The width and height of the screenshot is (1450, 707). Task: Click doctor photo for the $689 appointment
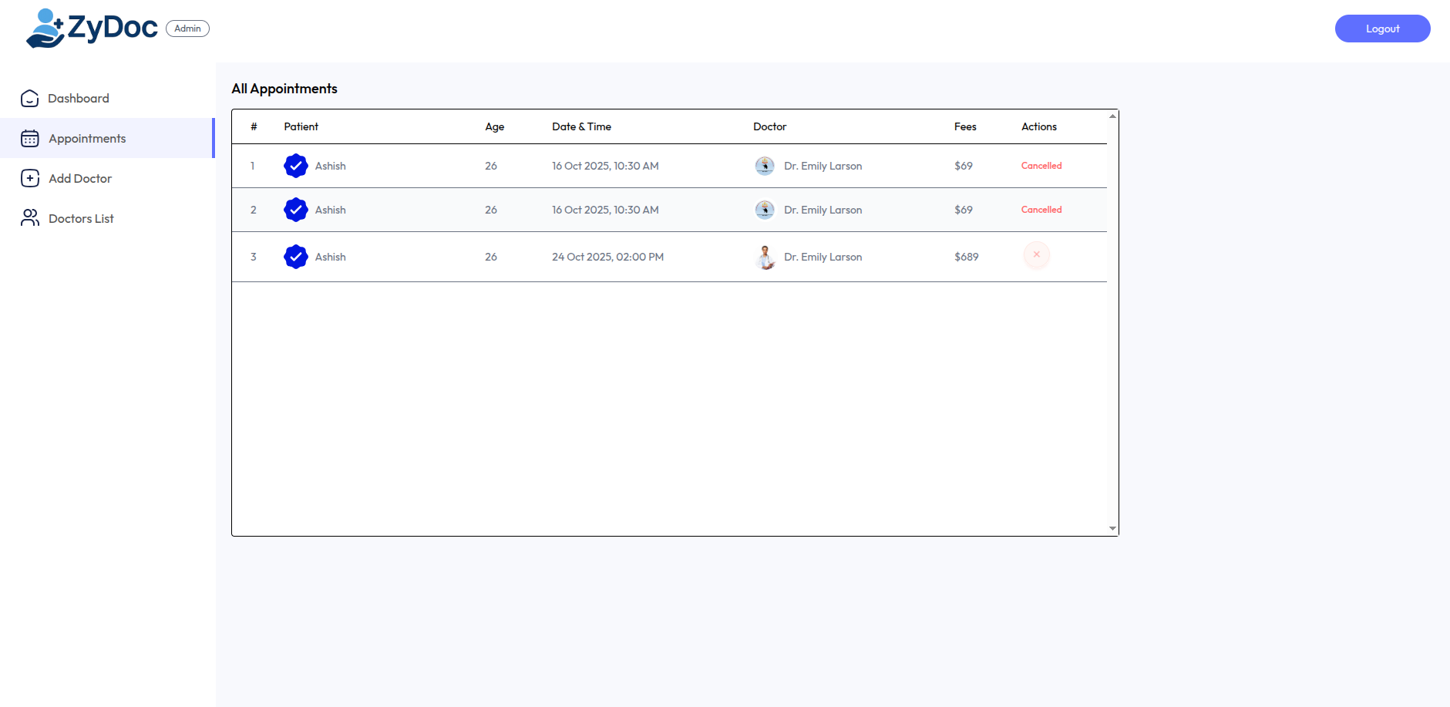point(764,257)
